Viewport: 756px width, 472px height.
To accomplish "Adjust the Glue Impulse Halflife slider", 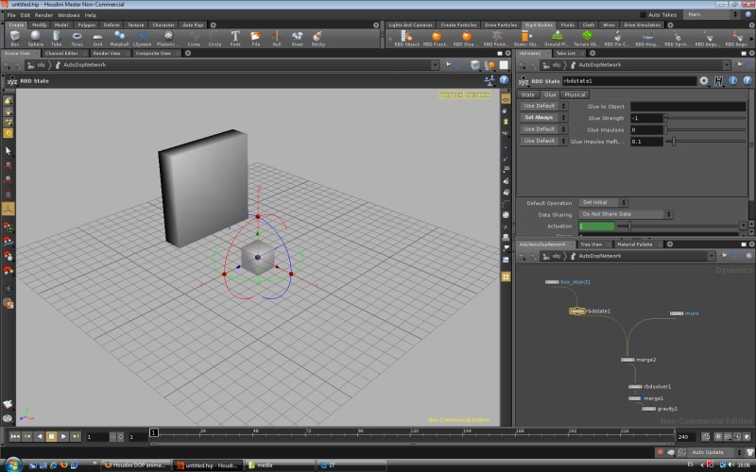I will point(705,141).
